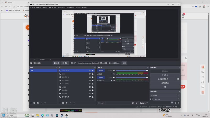Open virtual camera settings gear icon
Screen dimensions: 210x118
click(178, 79)
